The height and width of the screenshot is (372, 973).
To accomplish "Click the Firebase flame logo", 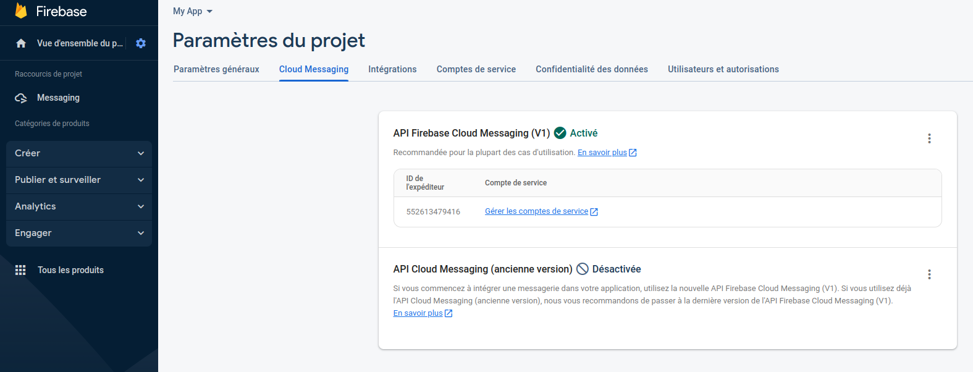I will point(21,11).
